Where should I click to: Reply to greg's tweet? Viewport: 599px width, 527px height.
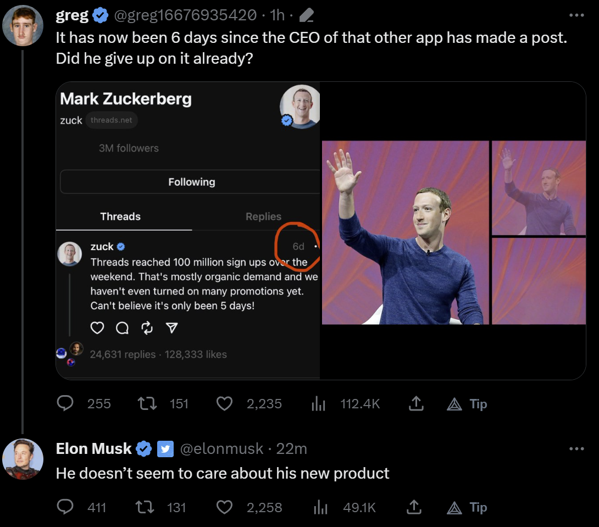[x=66, y=404]
